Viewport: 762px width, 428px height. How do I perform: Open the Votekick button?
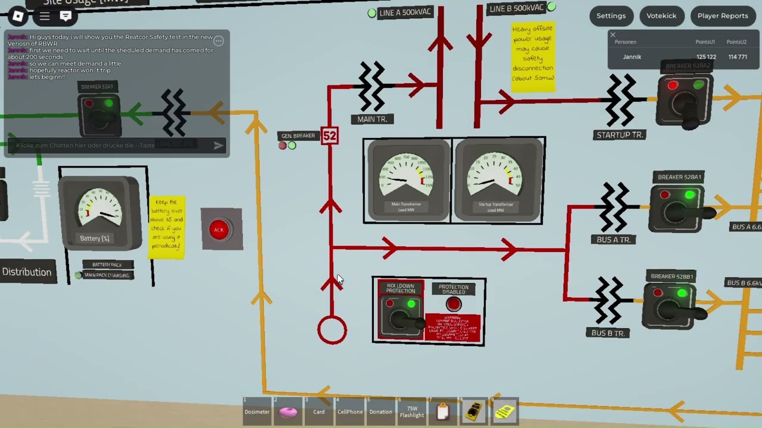click(x=661, y=16)
